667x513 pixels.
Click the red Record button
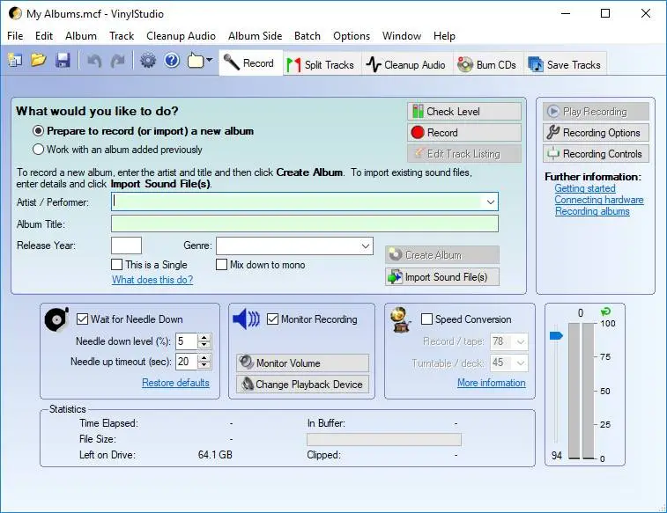pyautogui.click(x=464, y=133)
